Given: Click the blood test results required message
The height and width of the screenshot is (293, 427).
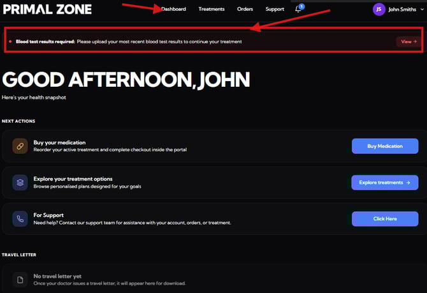Looking at the screenshot, I should click(129, 41).
